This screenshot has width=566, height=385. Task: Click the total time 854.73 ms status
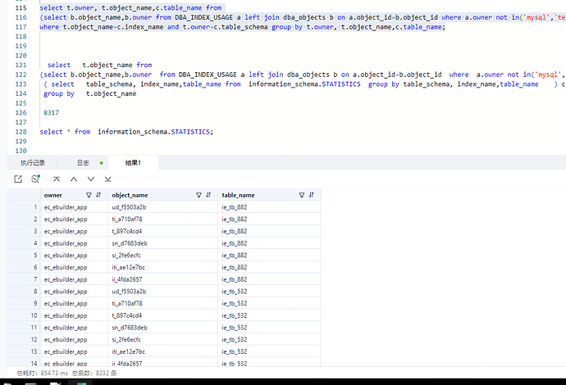coord(42,373)
